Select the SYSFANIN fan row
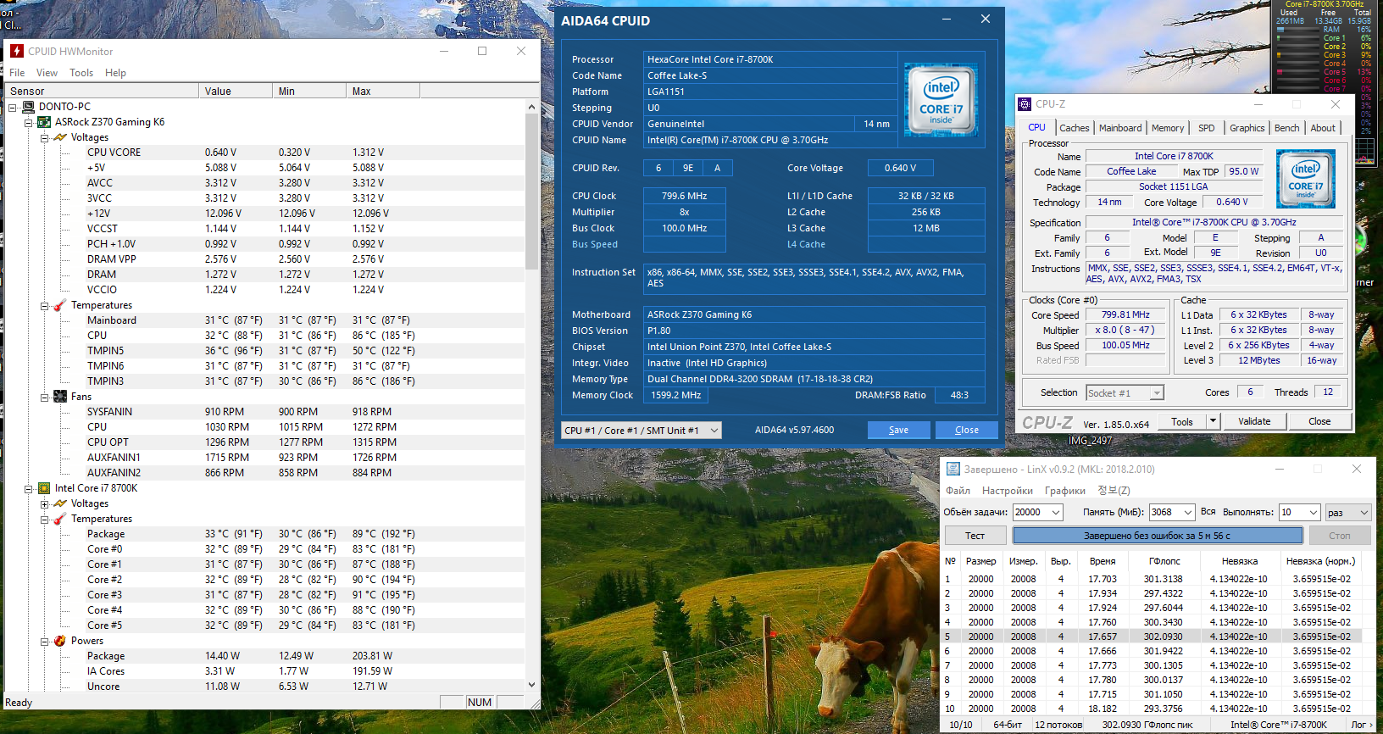This screenshot has height=734, width=1383. pos(264,412)
